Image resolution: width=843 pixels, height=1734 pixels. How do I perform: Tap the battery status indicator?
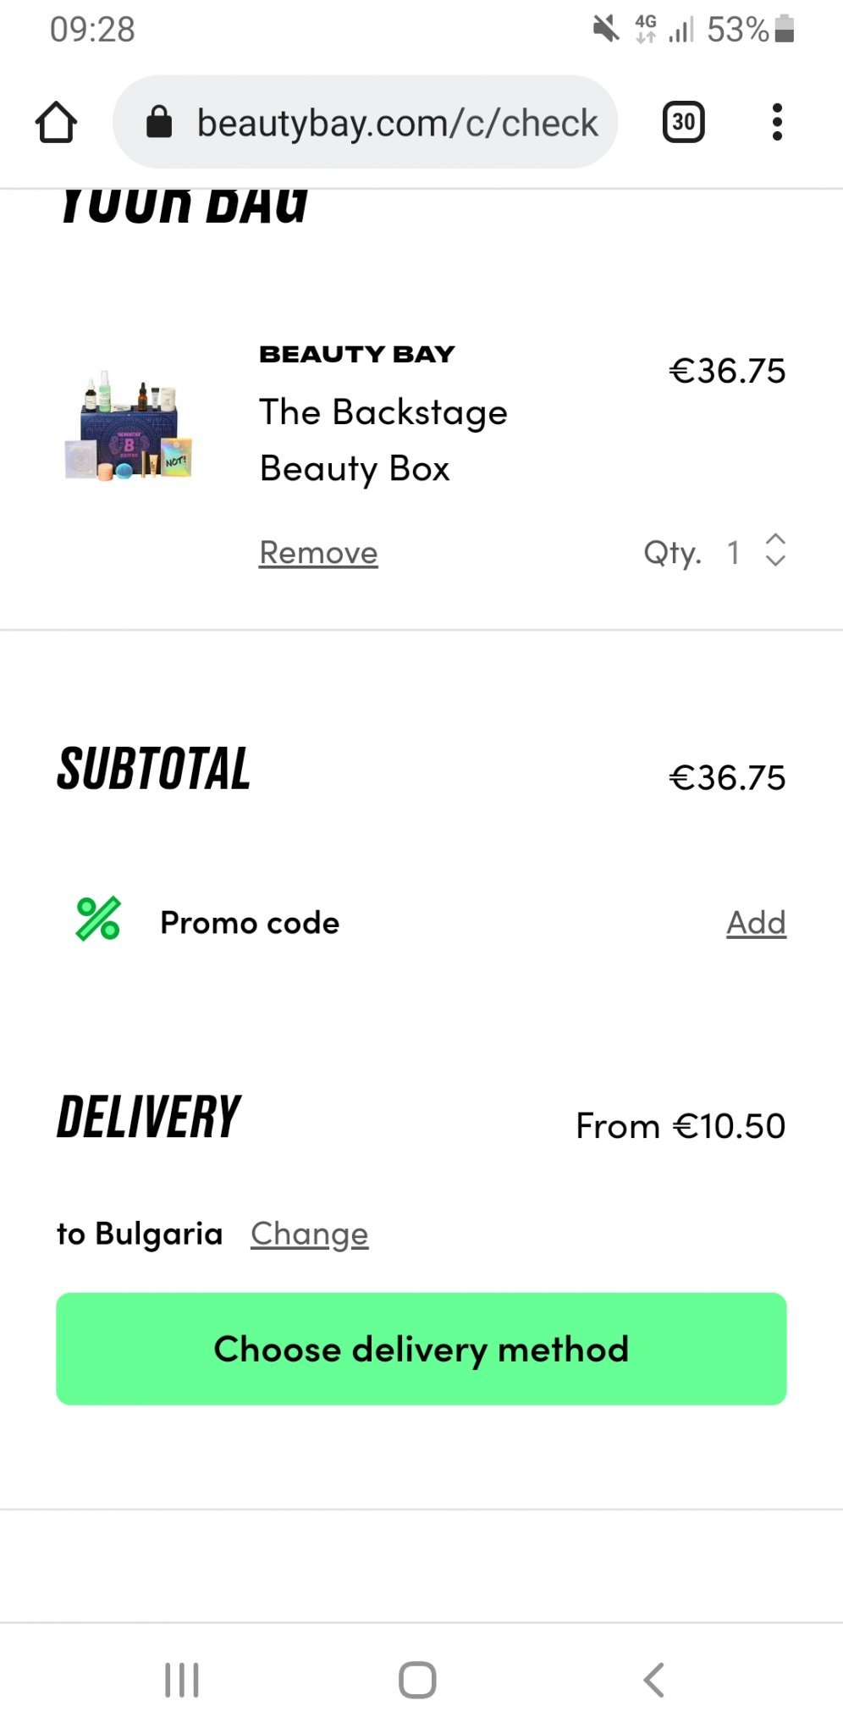click(x=785, y=30)
